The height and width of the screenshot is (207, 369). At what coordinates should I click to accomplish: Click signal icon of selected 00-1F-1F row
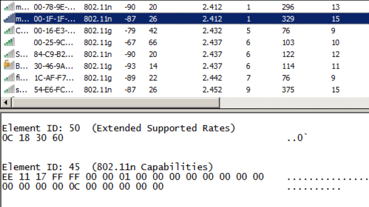point(9,18)
